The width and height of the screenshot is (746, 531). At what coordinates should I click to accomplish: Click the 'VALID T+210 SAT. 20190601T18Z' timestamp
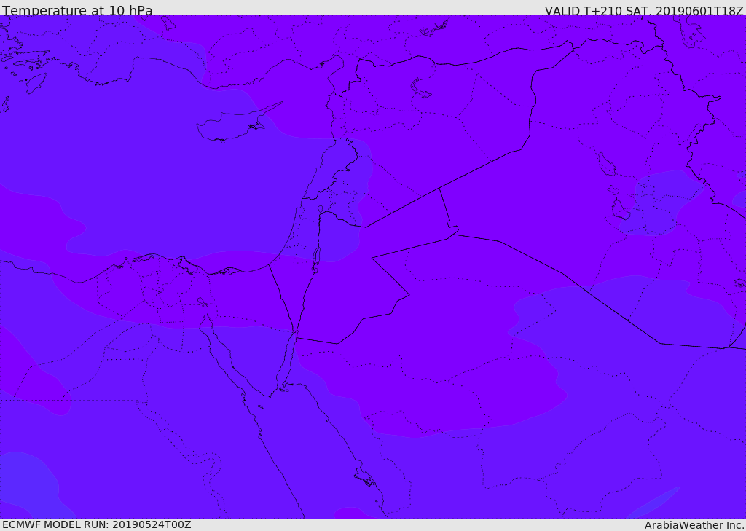(x=644, y=10)
